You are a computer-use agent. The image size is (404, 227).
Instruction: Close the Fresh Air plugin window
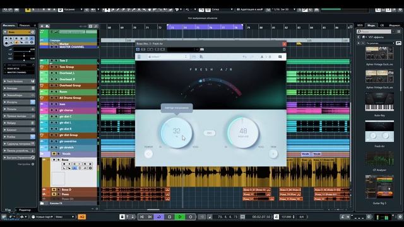tap(284, 44)
